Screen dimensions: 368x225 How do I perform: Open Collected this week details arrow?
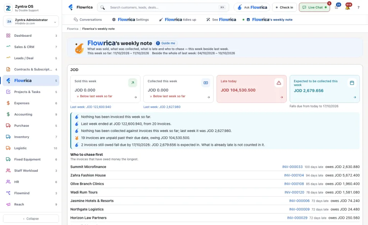[x=209, y=97]
